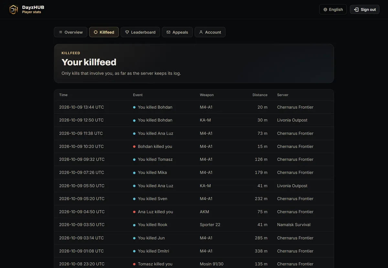Click the "You killed Tomasz" event
The width and height of the screenshot is (388, 268).
point(155,159)
